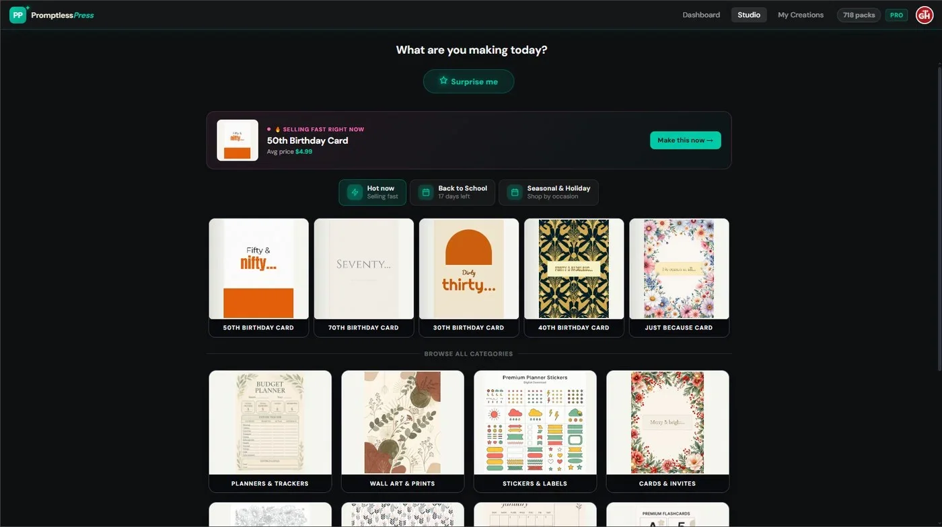Select the 40th birthday art deco card thumbnail
The image size is (942, 527).
pyautogui.click(x=574, y=269)
